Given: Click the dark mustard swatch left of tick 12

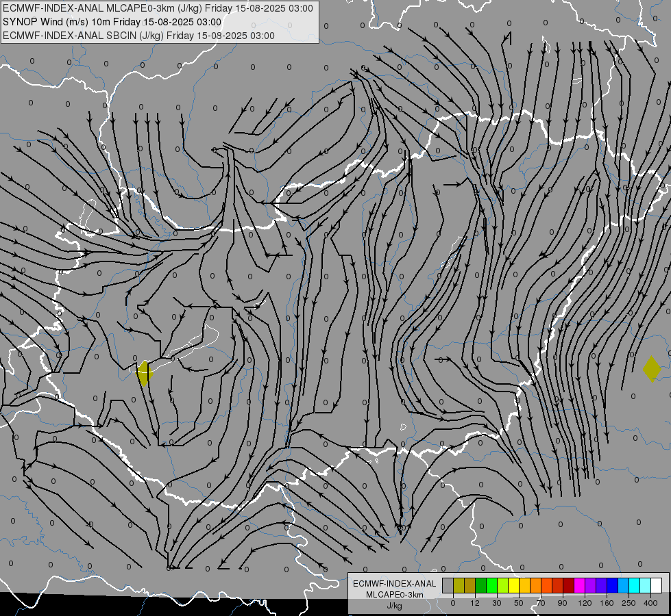Looking at the screenshot, I should coord(470,585).
